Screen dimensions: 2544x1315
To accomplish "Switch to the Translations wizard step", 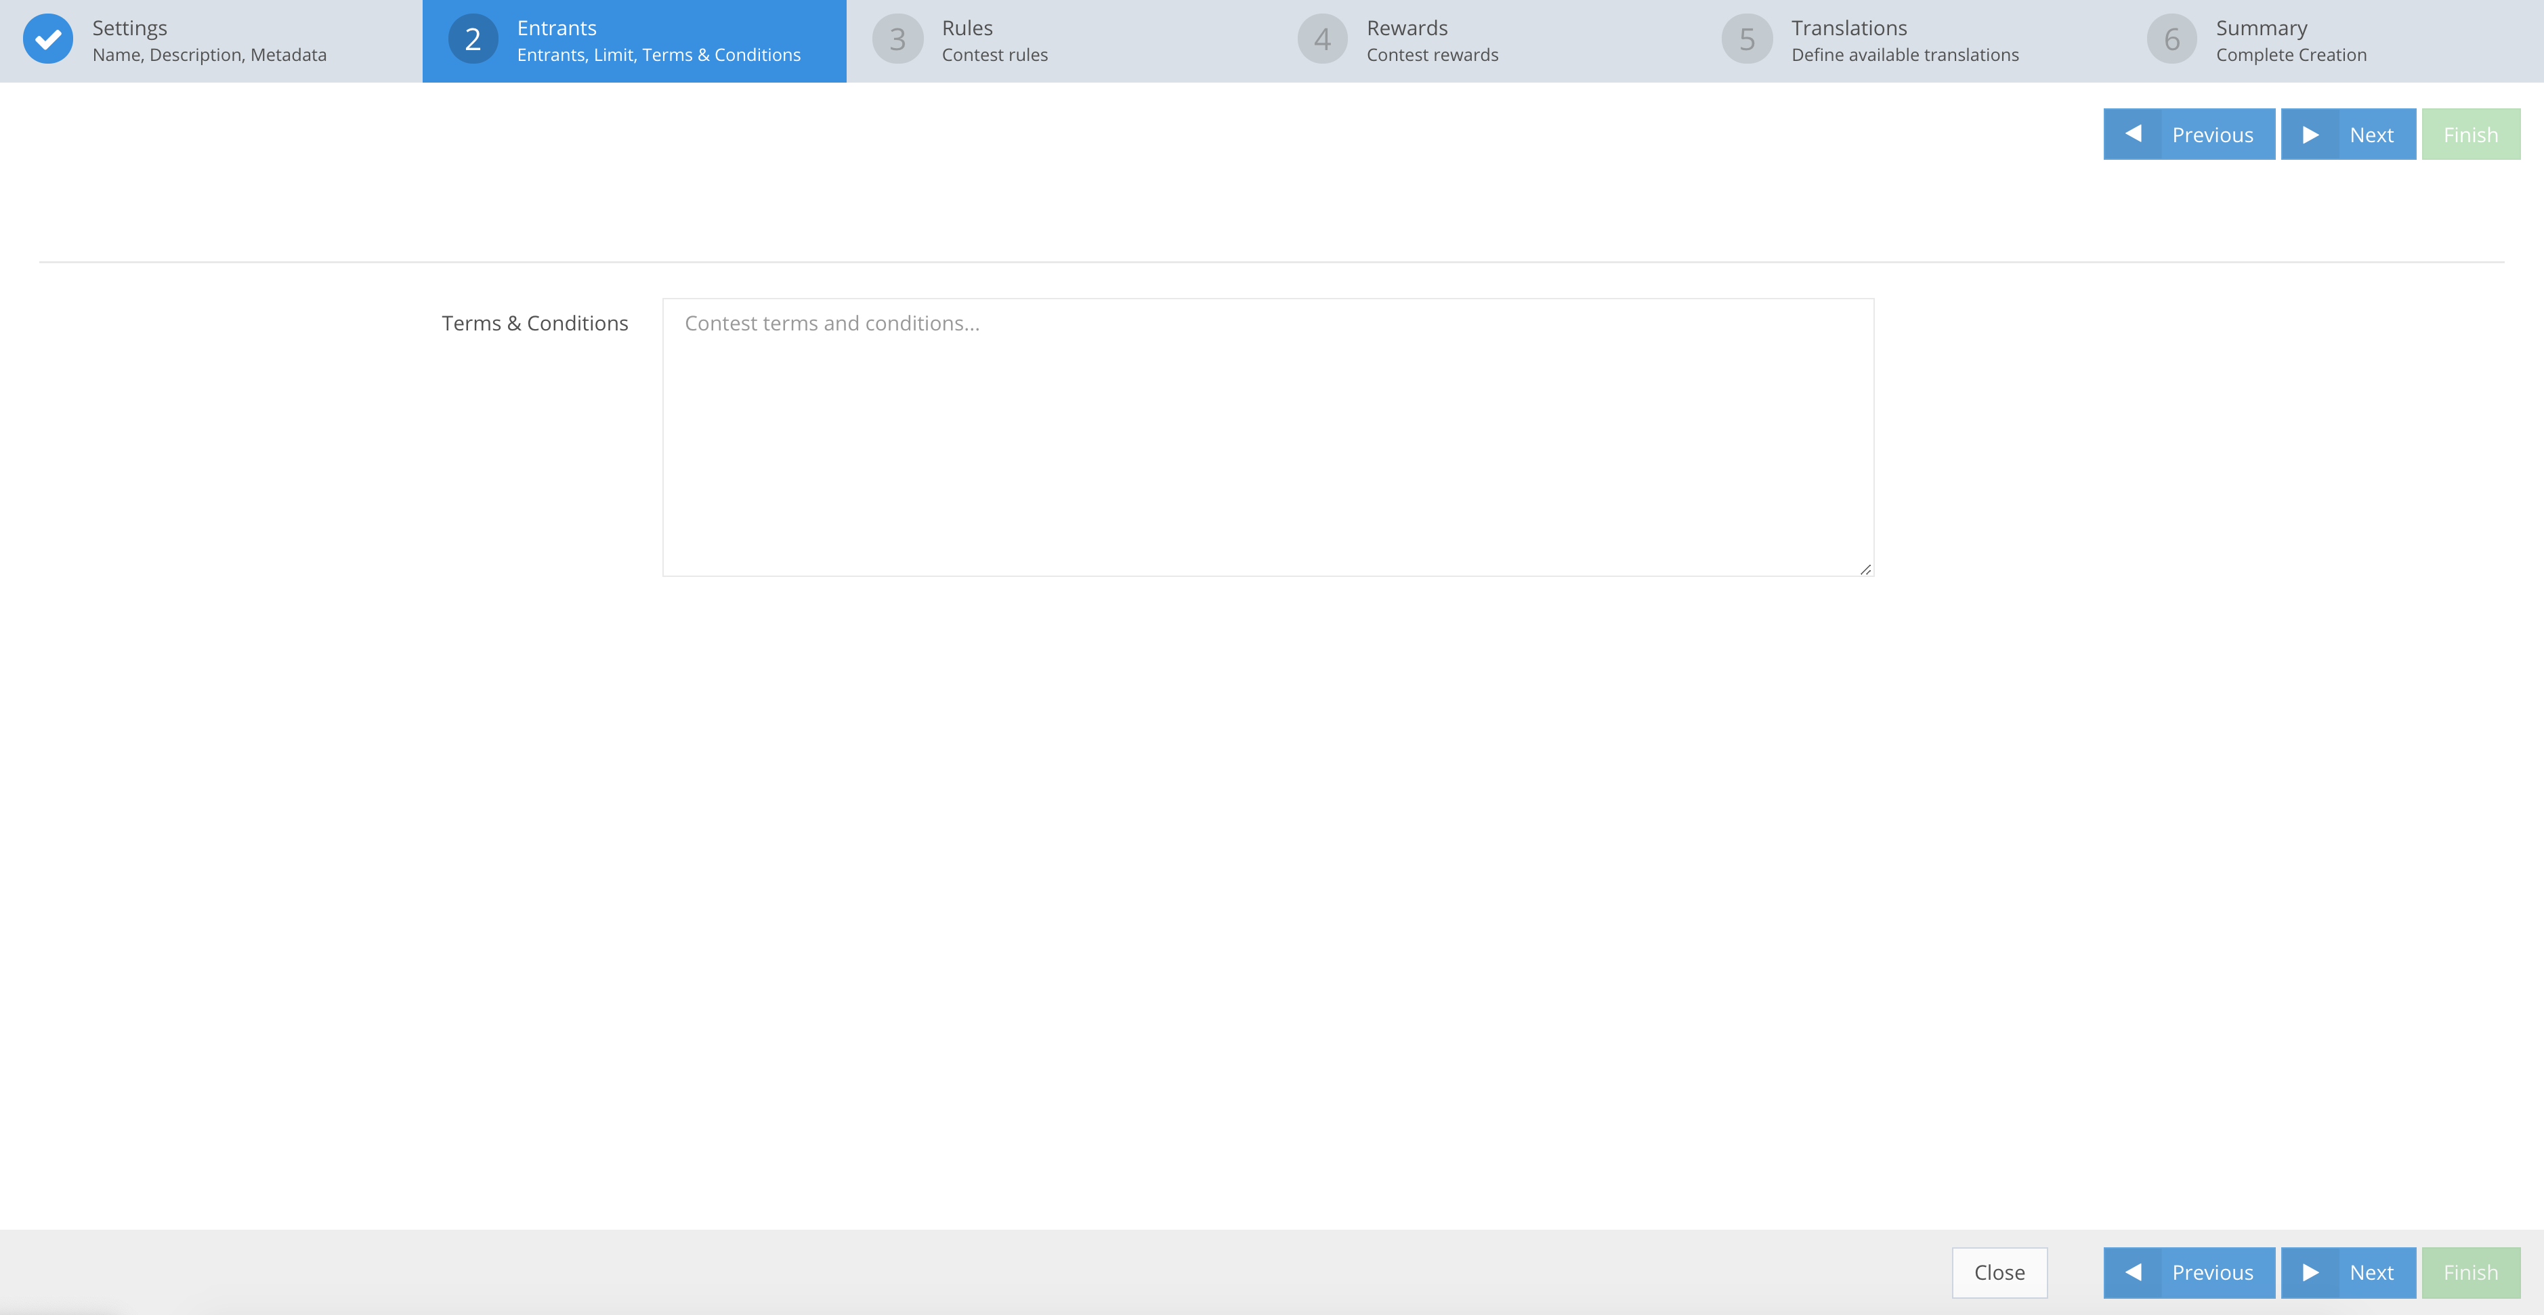I will [x=1908, y=41].
